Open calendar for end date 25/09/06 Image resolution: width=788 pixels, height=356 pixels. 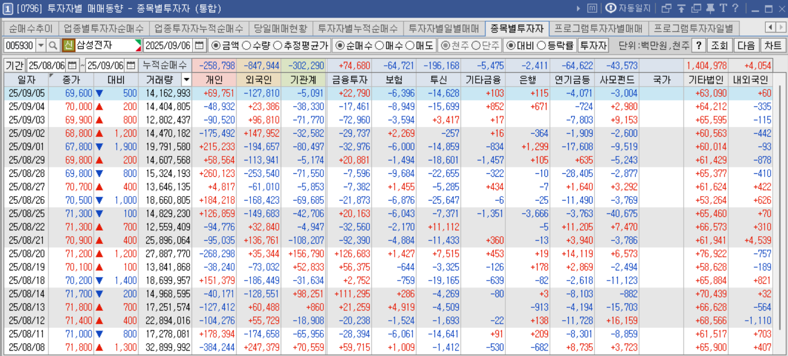click(x=131, y=65)
